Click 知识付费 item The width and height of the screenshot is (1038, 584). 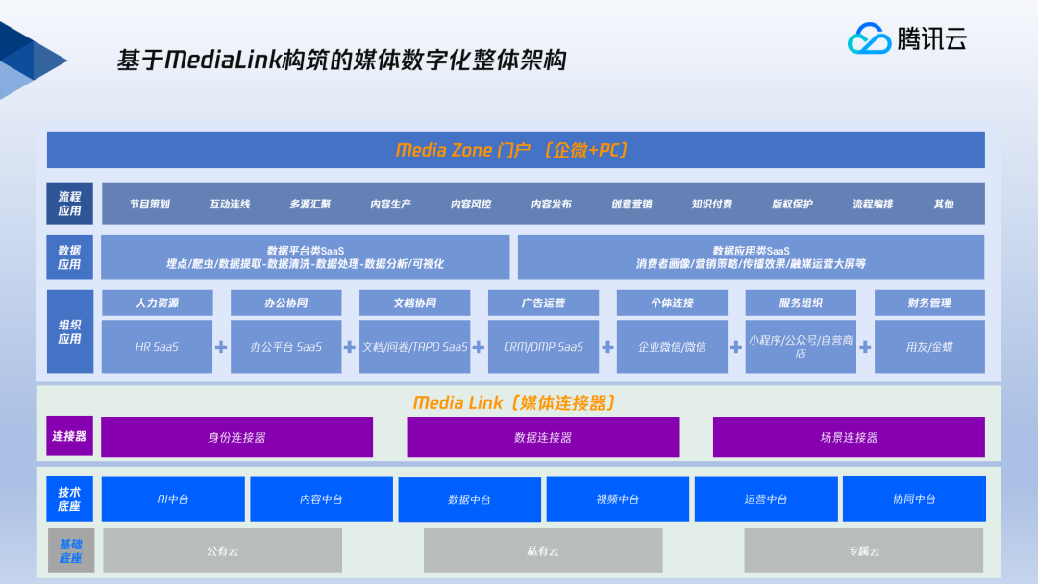coord(711,204)
